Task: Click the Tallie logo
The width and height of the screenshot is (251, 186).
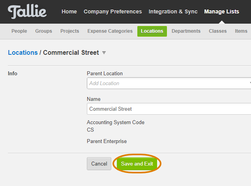Action: pos(27,11)
